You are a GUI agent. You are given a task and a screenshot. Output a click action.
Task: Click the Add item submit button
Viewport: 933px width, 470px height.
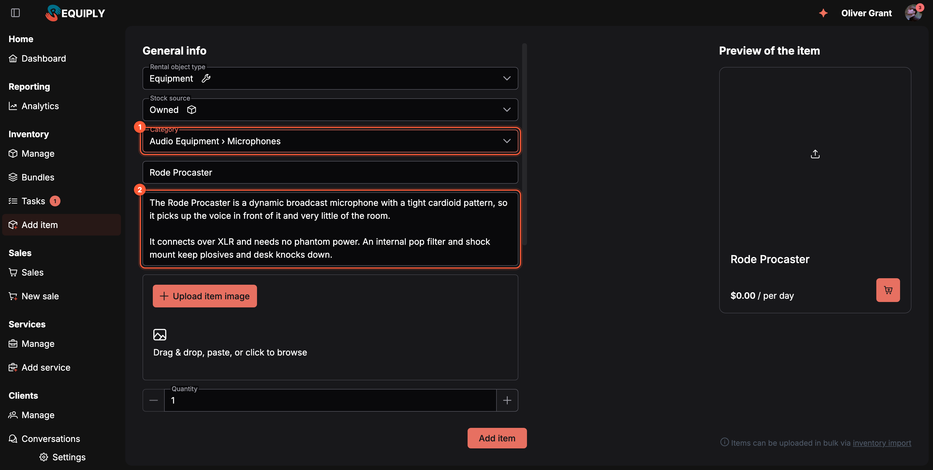coord(497,438)
